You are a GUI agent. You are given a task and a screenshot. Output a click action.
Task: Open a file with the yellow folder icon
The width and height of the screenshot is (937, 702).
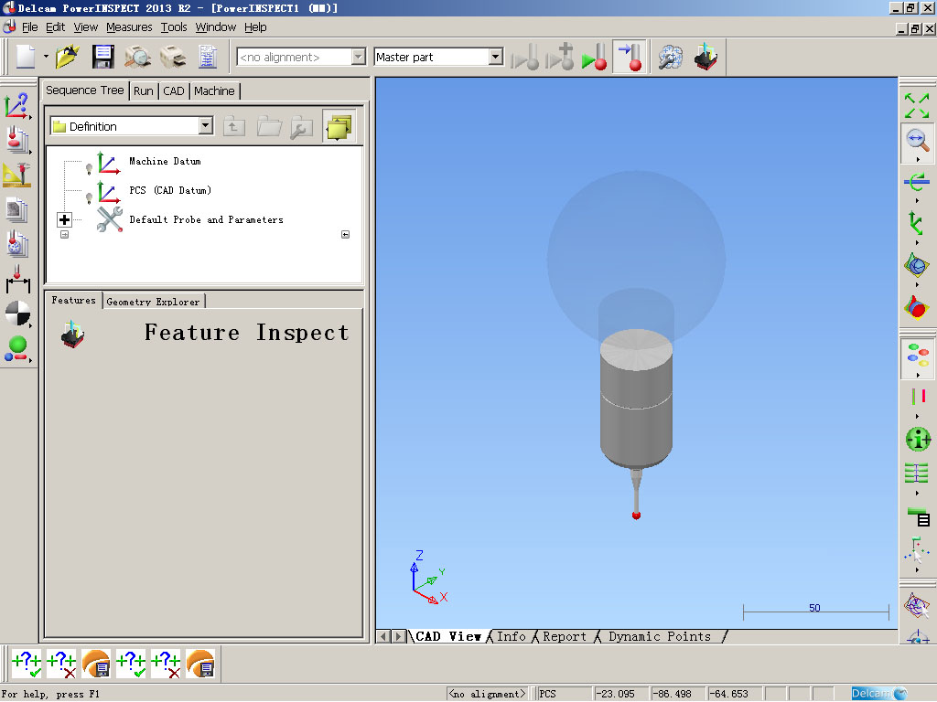coord(68,58)
